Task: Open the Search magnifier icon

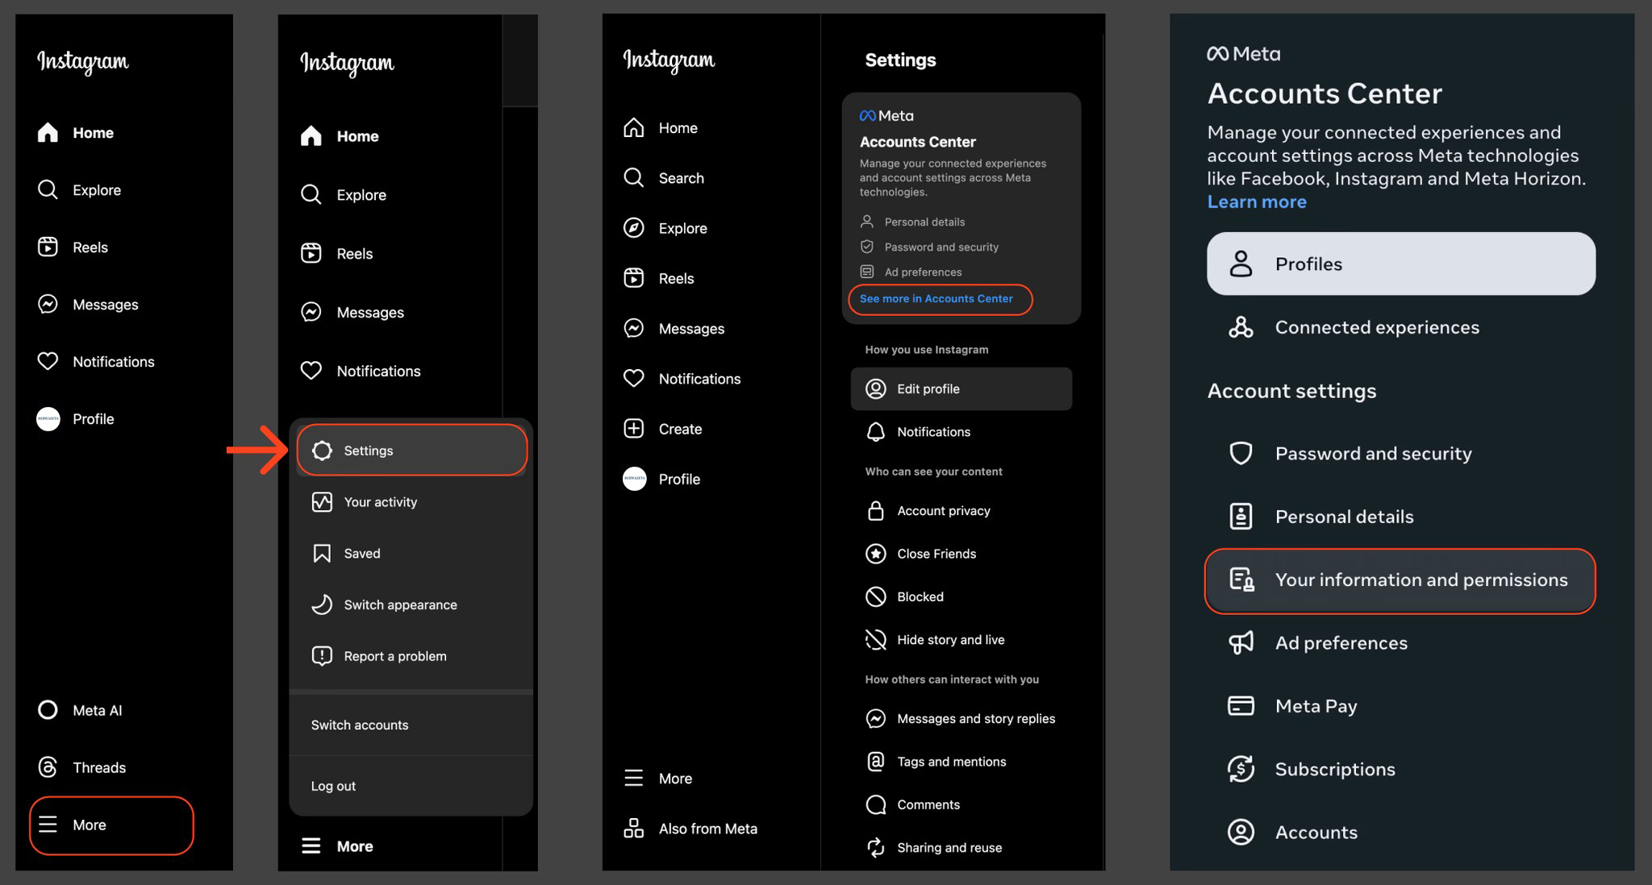Action: coord(634,177)
